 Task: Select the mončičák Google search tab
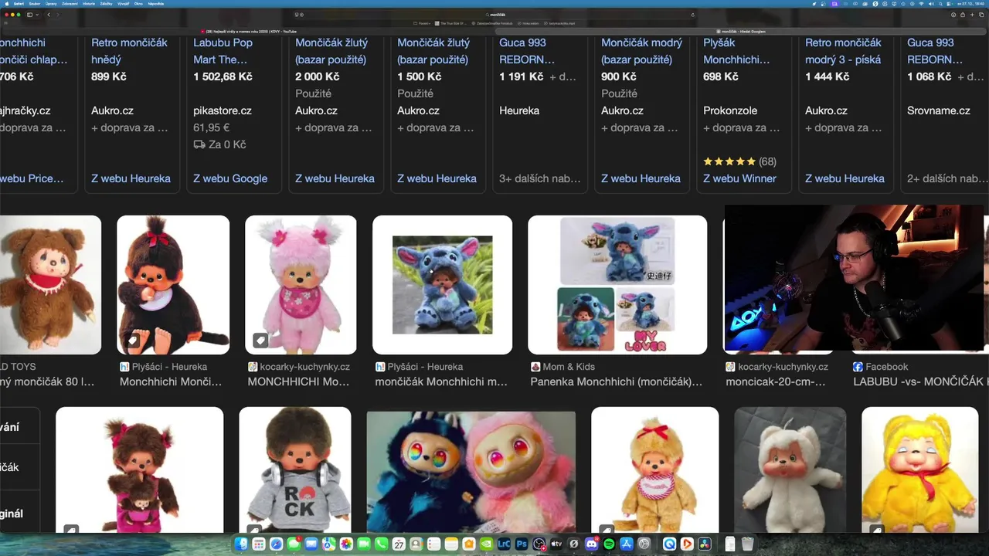coord(742,32)
